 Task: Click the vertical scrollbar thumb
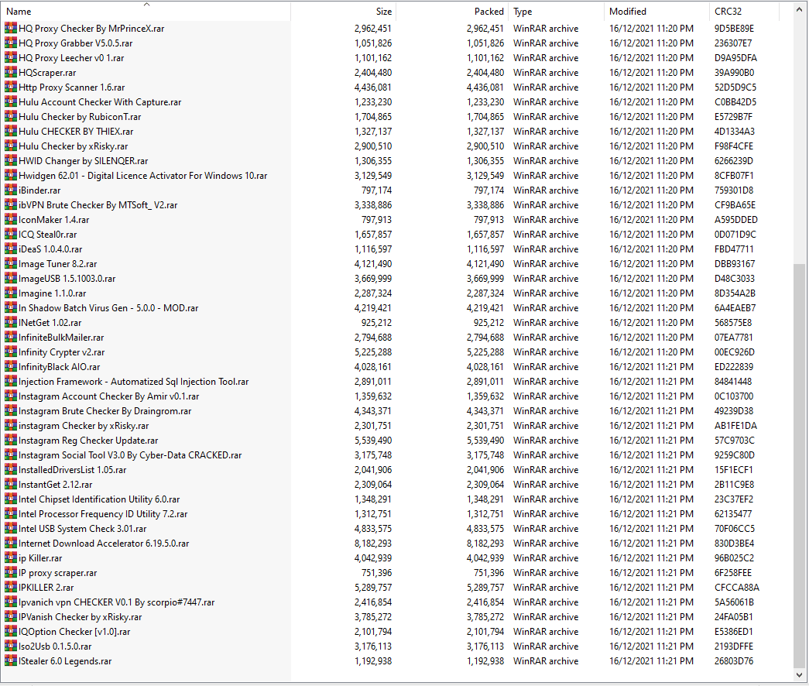[x=800, y=466]
